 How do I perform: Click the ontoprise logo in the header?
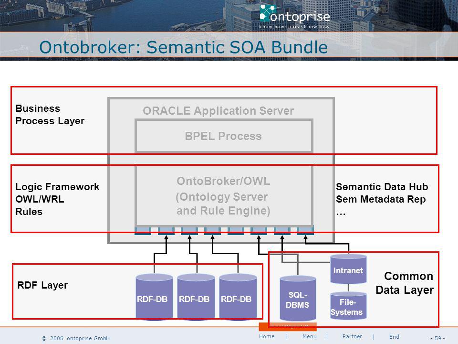pyautogui.click(x=294, y=16)
